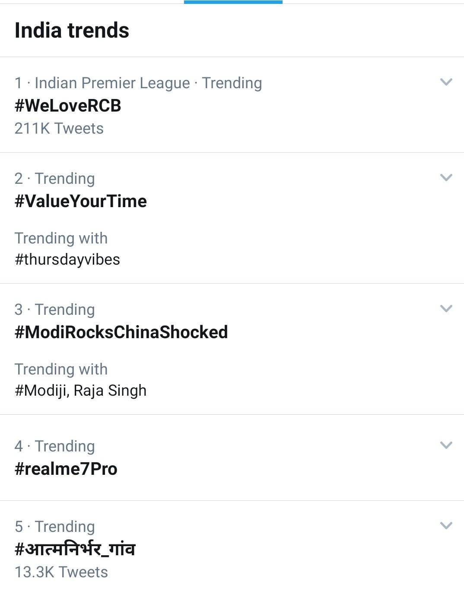The width and height of the screenshot is (464, 592).
Task: Click the 13.3K Tweets count
Action: [x=61, y=571]
